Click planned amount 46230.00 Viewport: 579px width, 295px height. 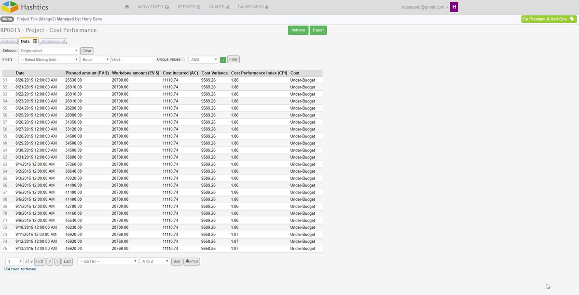coord(73,227)
